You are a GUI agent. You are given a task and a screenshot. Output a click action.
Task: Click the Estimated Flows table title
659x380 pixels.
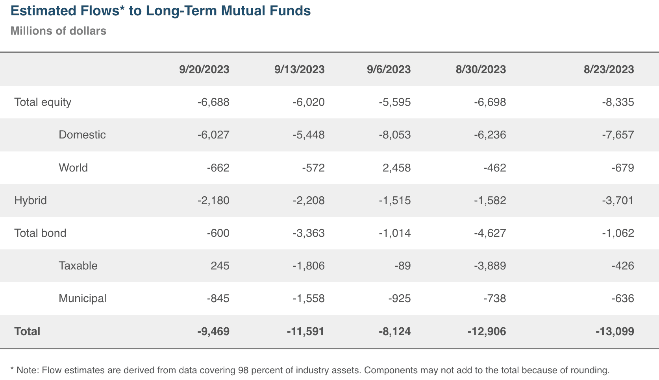tap(161, 11)
